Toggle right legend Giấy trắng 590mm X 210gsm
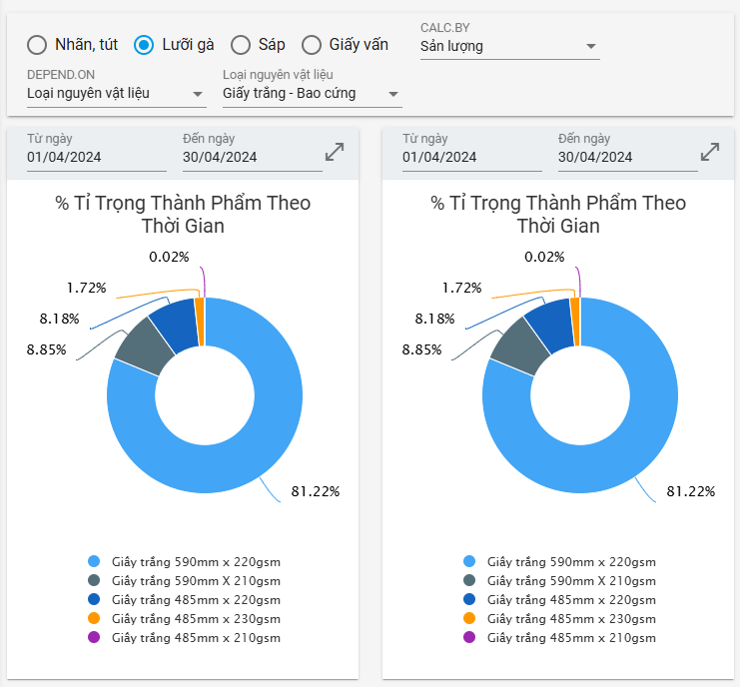The height and width of the screenshot is (687, 740). point(571,581)
